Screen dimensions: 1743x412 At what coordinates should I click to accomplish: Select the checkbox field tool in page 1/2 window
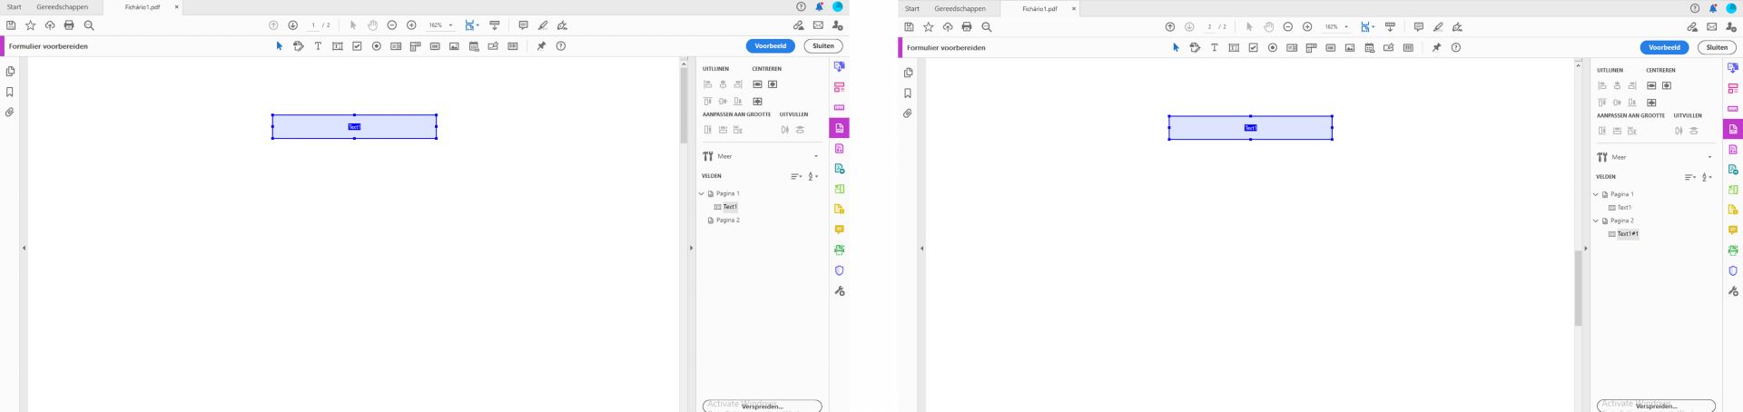point(357,46)
